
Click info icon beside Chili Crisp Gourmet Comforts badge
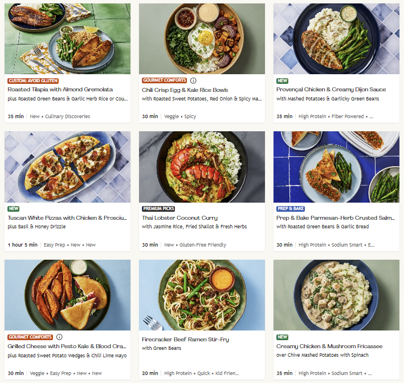pos(193,80)
